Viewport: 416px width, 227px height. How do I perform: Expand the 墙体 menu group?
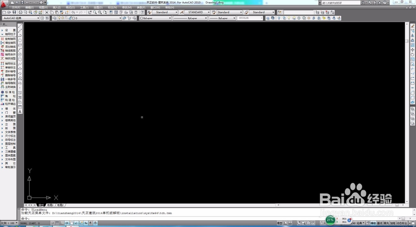tap(8, 109)
